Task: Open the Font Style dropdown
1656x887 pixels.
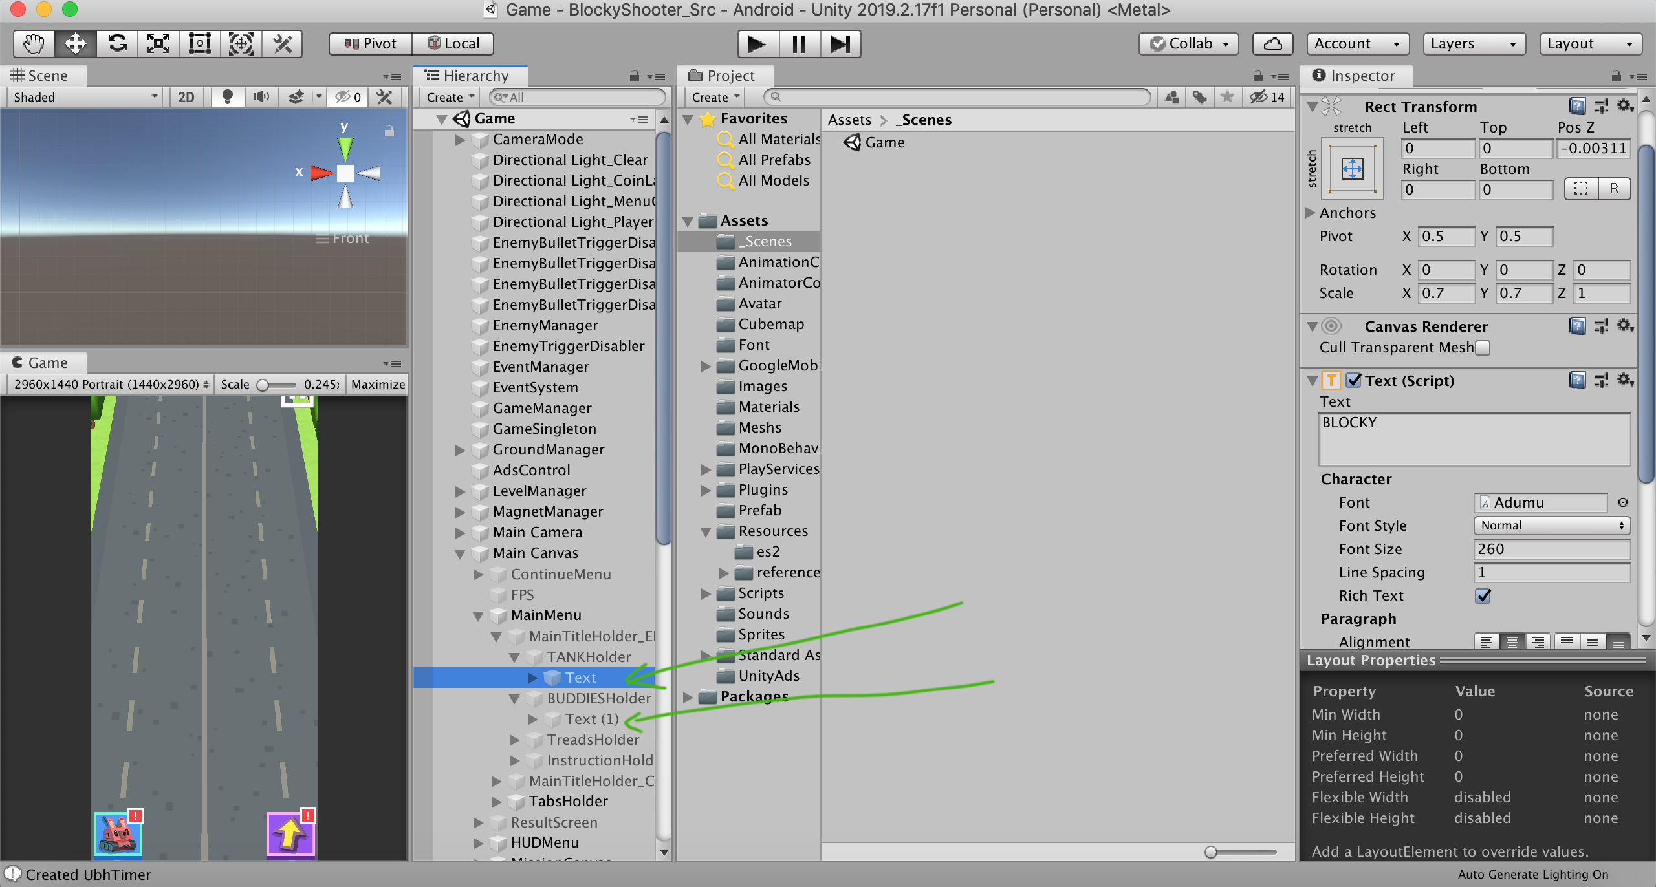Action: (1551, 526)
